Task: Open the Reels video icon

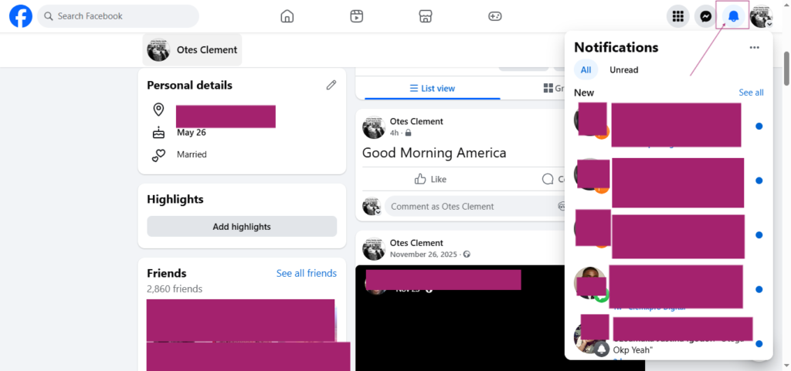Action: click(357, 16)
